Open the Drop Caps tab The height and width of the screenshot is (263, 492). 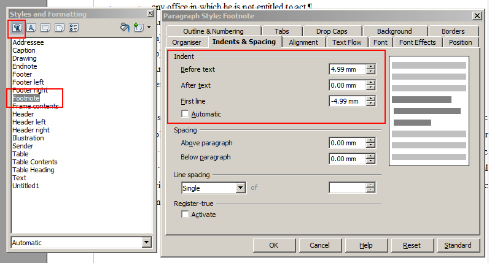pos(330,31)
